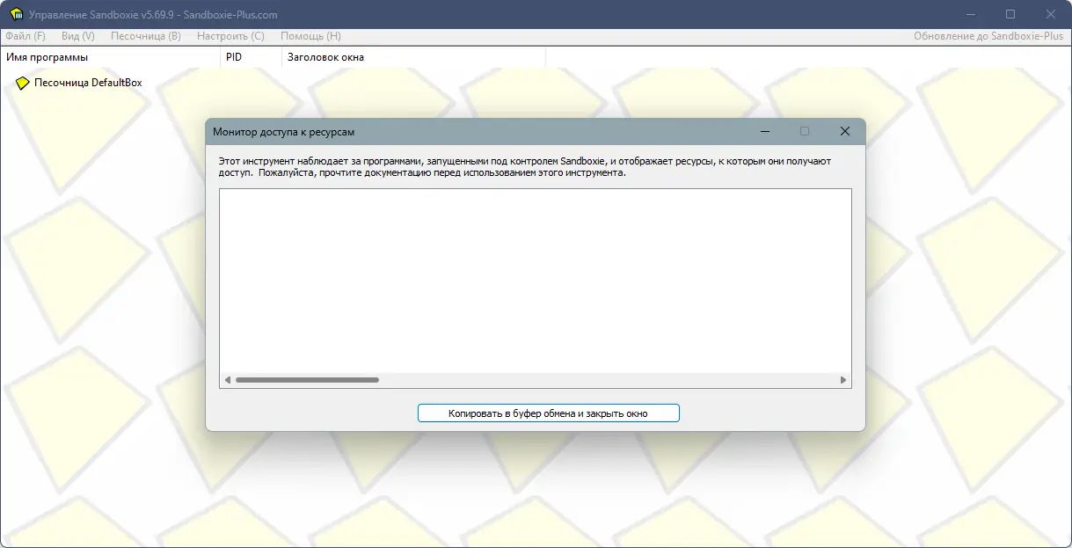Open Обновление до Sandboxie-Plus link
The width and height of the screenshot is (1072, 548).
pyautogui.click(x=988, y=36)
